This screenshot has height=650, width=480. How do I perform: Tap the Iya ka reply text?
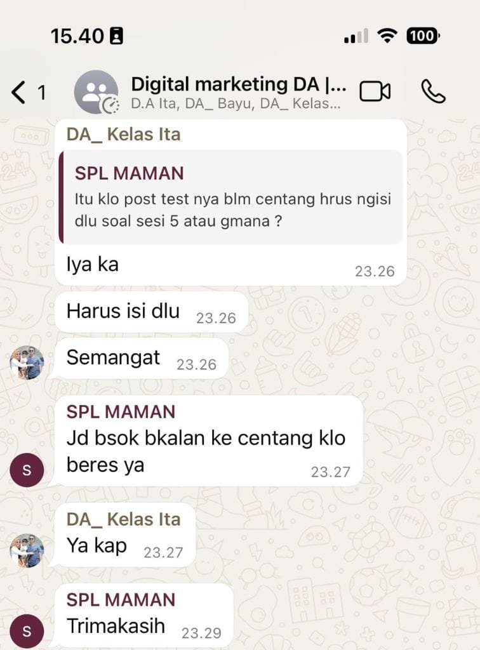pyautogui.click(x=93, y=264)
